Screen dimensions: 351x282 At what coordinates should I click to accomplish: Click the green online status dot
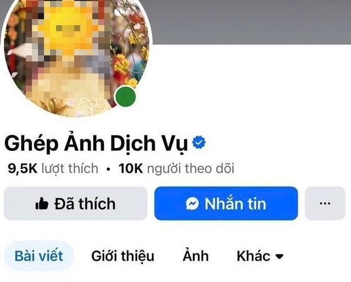(125, 96)
